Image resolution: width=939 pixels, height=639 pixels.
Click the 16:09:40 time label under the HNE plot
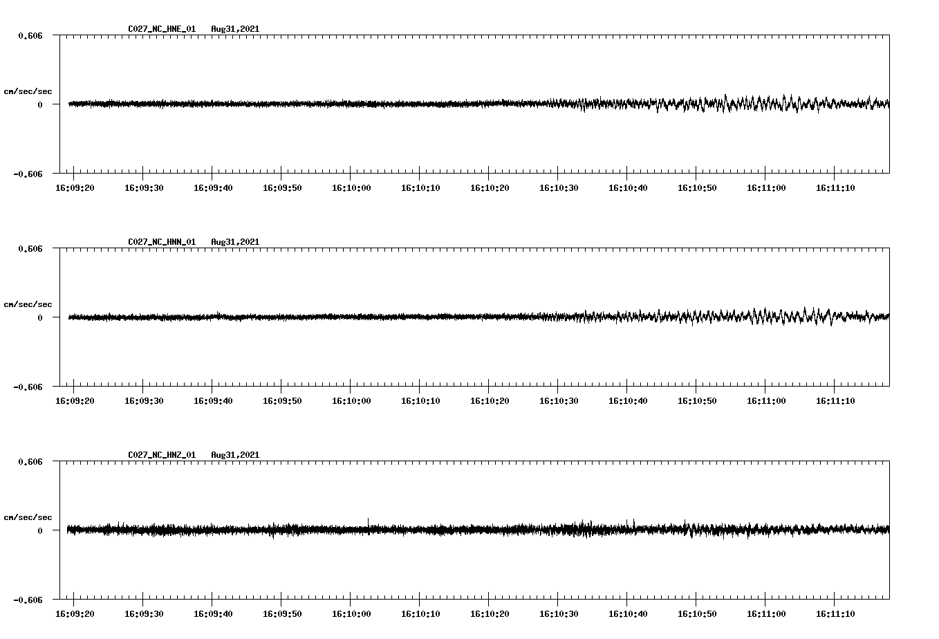point(213,188)
